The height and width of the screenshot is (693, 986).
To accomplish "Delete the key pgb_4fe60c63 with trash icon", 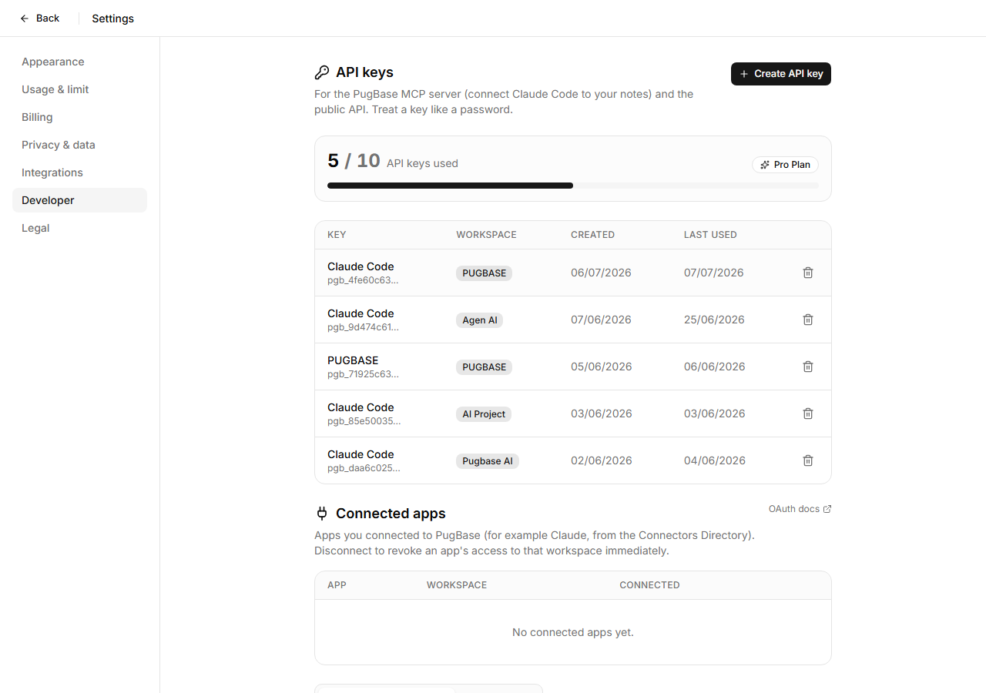I will pyautogui.click(x=808, y=273).
